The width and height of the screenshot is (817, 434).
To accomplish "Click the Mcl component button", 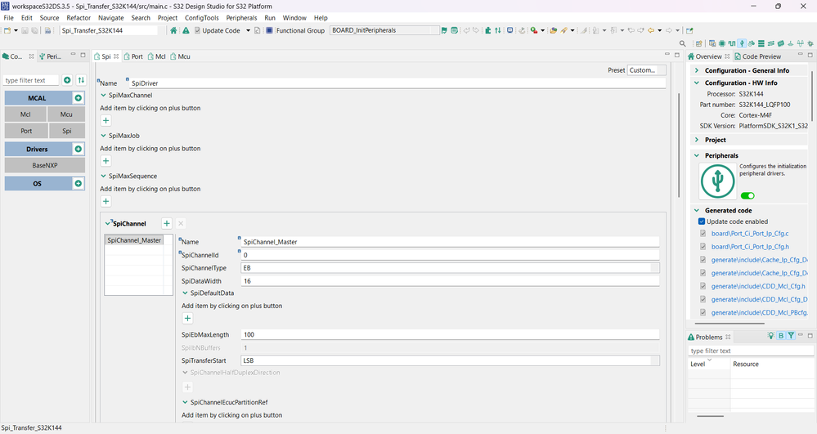I will [25, 114].
